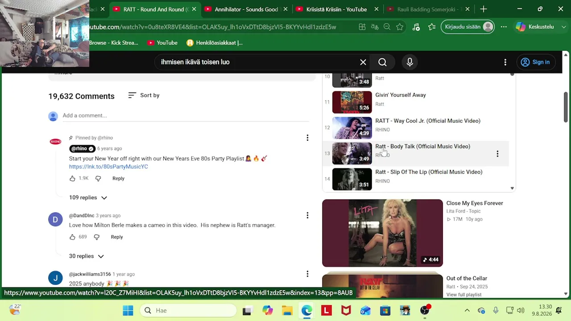This screenshot has width=571, height=321.
Task: Expand the 109 replies thread
Action: (88, 198)
